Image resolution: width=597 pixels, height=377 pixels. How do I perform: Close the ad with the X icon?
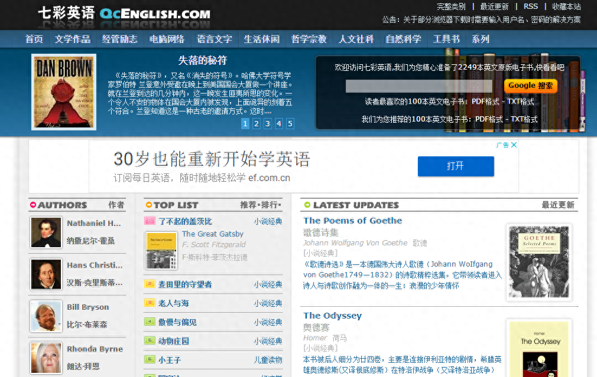click(x=514, y=145)
